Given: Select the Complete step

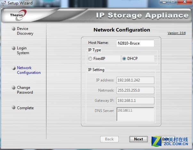Looking at the screenshot, I should pos(25,108).
